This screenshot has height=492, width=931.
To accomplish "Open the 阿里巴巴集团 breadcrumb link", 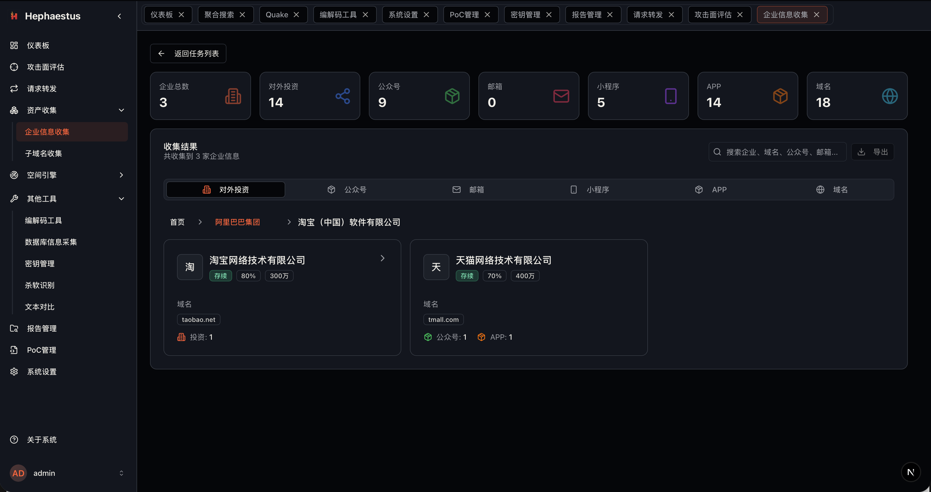I will click(x=237, y=222).
